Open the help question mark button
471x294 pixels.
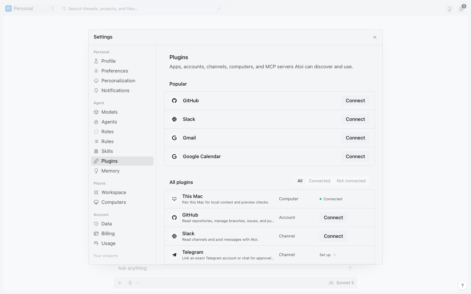pos(462,286)
